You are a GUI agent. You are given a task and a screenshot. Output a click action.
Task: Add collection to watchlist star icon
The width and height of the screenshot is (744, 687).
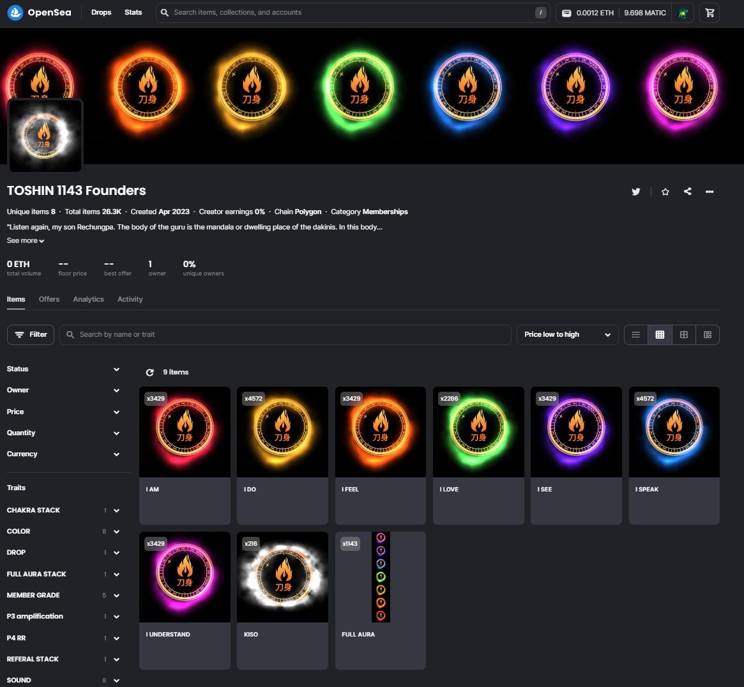(x=665, y=191)
